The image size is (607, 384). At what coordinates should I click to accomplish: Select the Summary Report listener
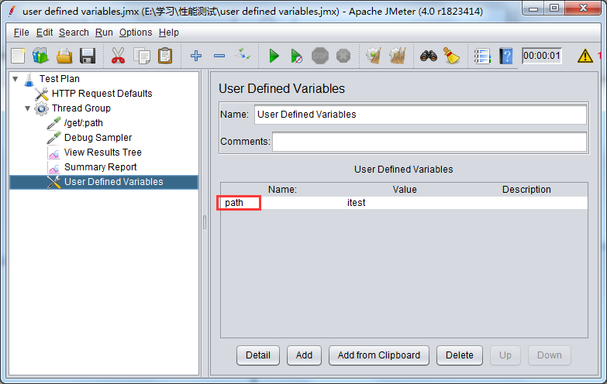pyautogui.click(x=101, y=167)
